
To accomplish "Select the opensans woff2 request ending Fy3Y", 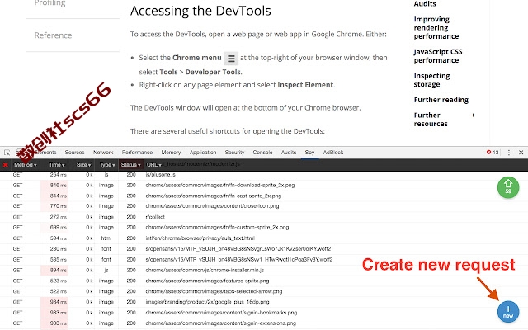I will tap(264, 260).
